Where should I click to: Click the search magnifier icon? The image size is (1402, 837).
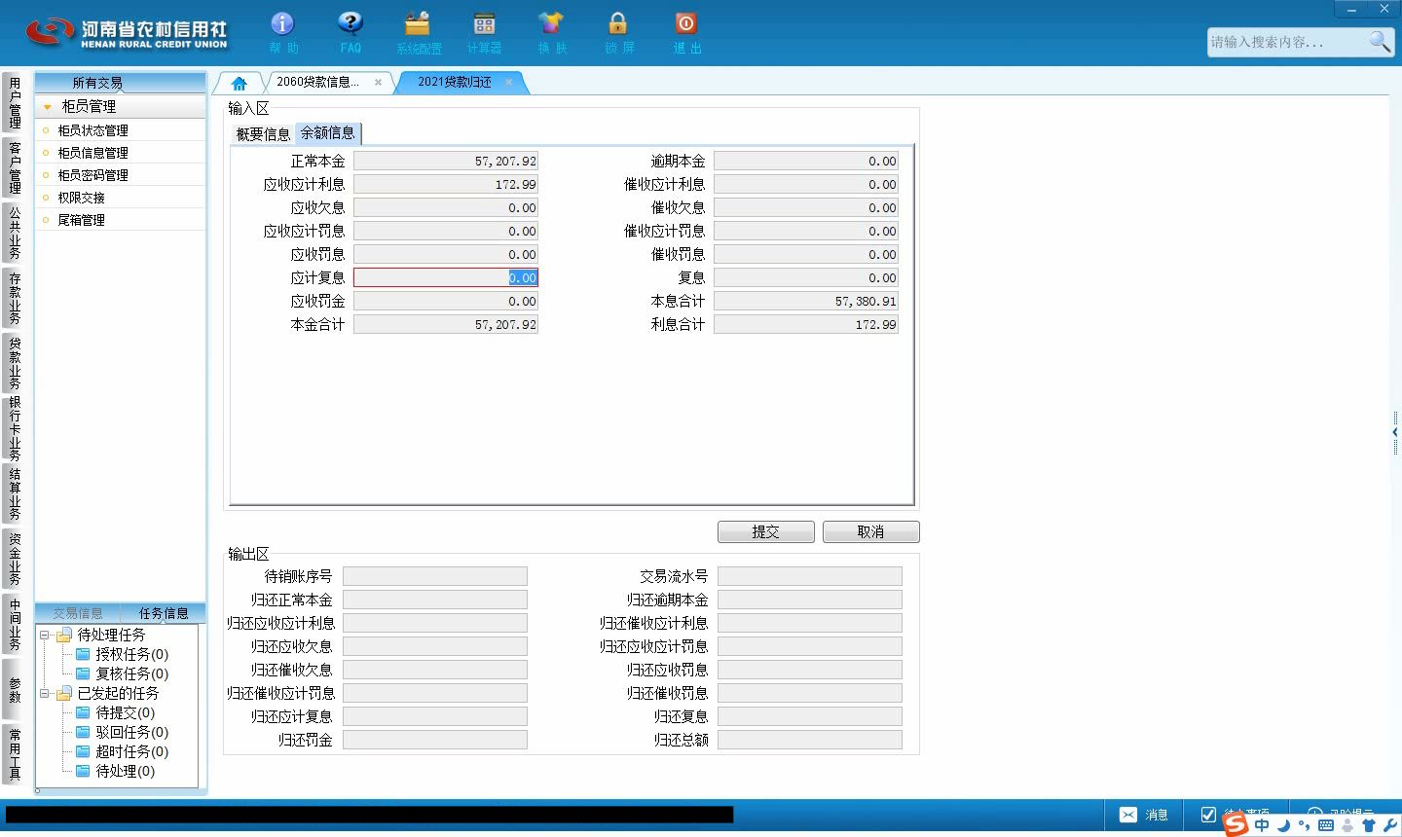tap(1379, 42)
